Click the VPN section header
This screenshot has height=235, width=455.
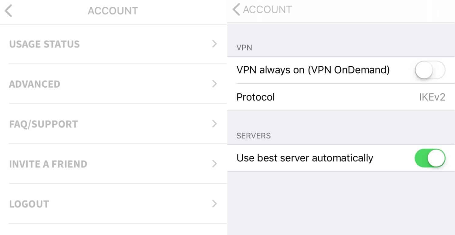(244, 48)
